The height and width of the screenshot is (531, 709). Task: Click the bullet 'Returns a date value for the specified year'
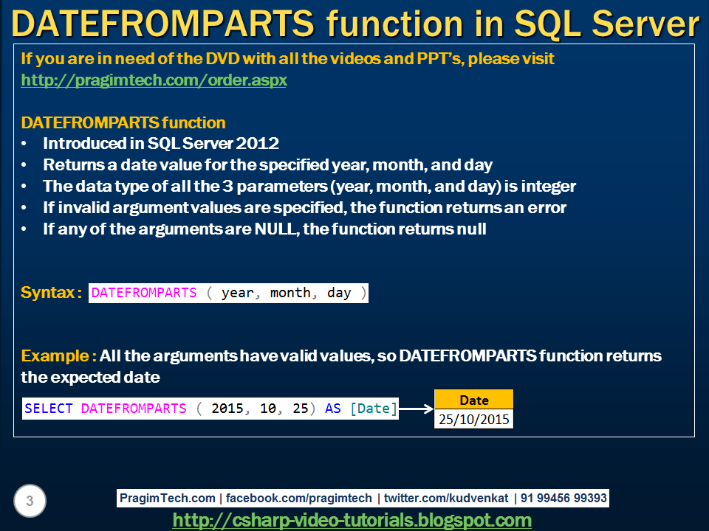[267, 164]
